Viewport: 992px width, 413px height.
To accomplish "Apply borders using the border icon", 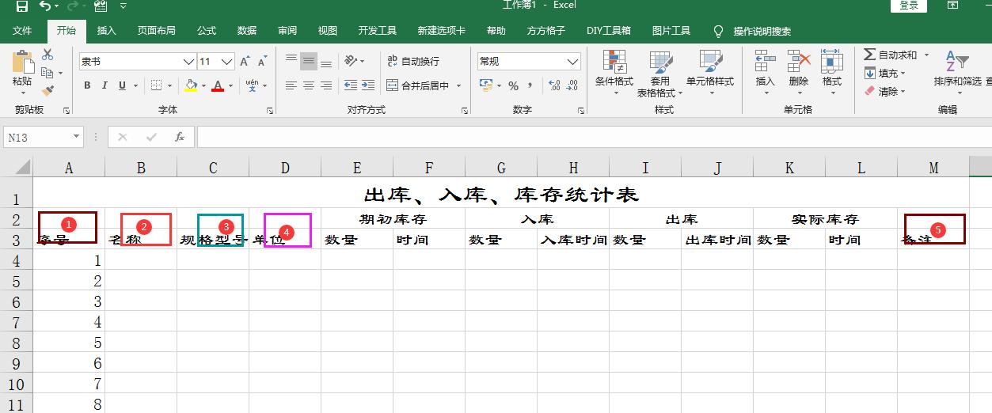I will pyautogui.click(x=156, y=85).
